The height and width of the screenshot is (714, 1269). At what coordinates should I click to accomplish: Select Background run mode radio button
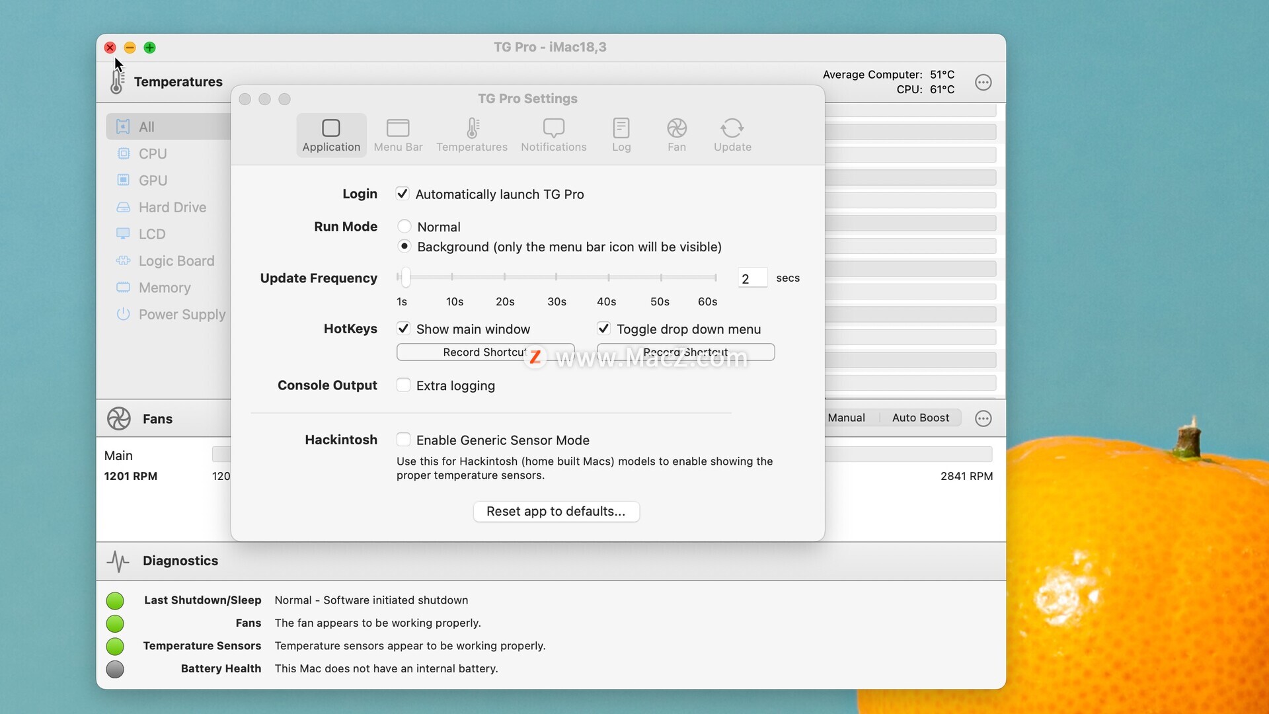click(x=404, y=246)
